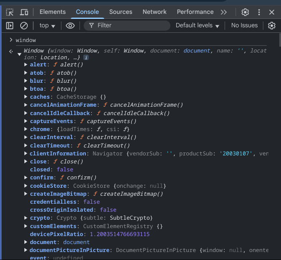Click the SubtleCrypto value text
281x260 pixels.
[x=130, y=218]
